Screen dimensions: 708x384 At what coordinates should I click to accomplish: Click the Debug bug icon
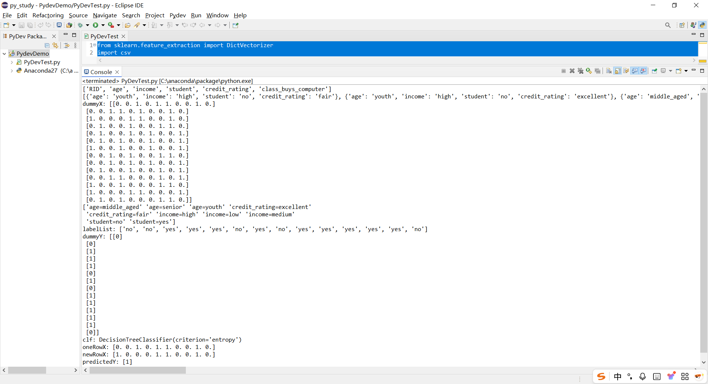click(80, 25)
